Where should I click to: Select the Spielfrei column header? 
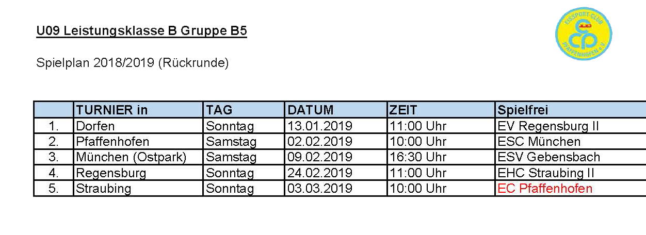click(571, 110)
